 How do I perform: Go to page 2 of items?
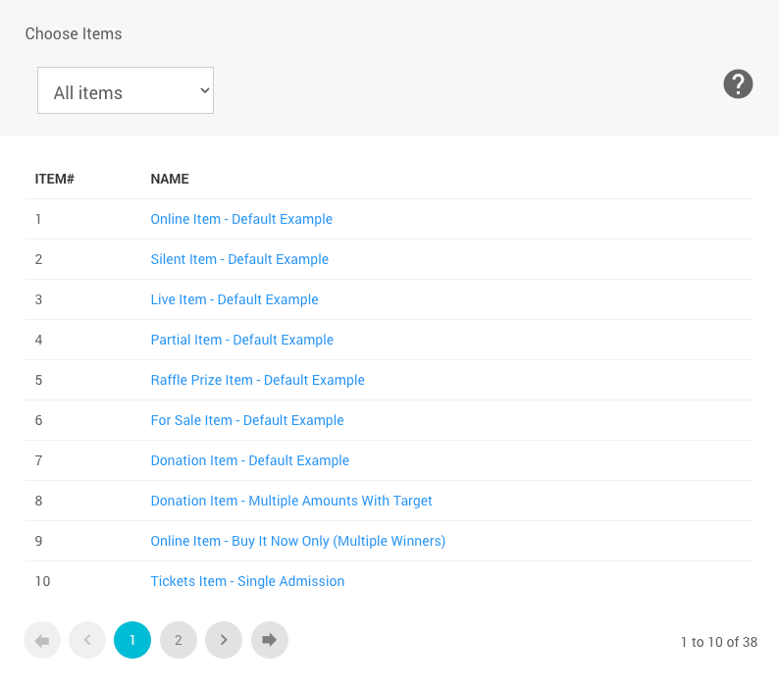click(x=179, y=640)
